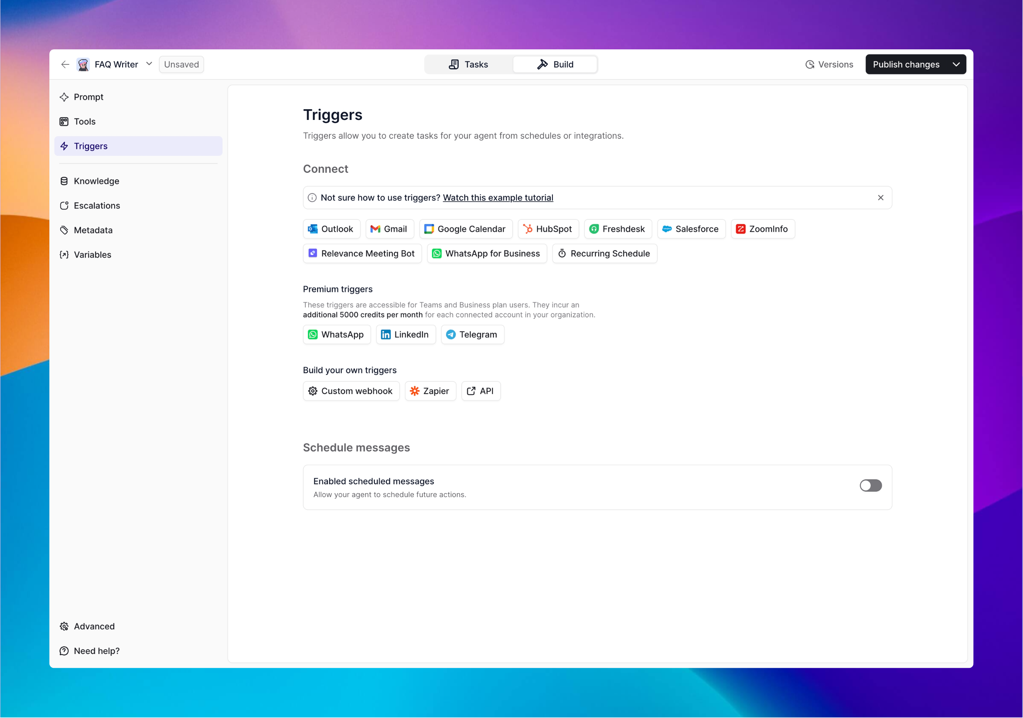1023x718 pixels.
Task: Open the API trigger option
Action: click(x=481, y=391)
